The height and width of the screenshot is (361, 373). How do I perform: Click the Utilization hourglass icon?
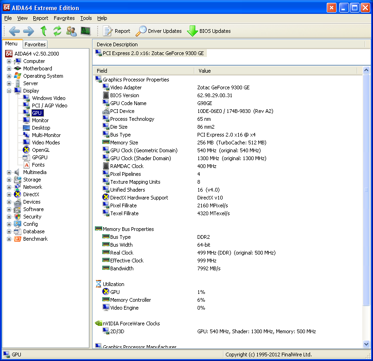pyautogui.click(x=99, y=284)
